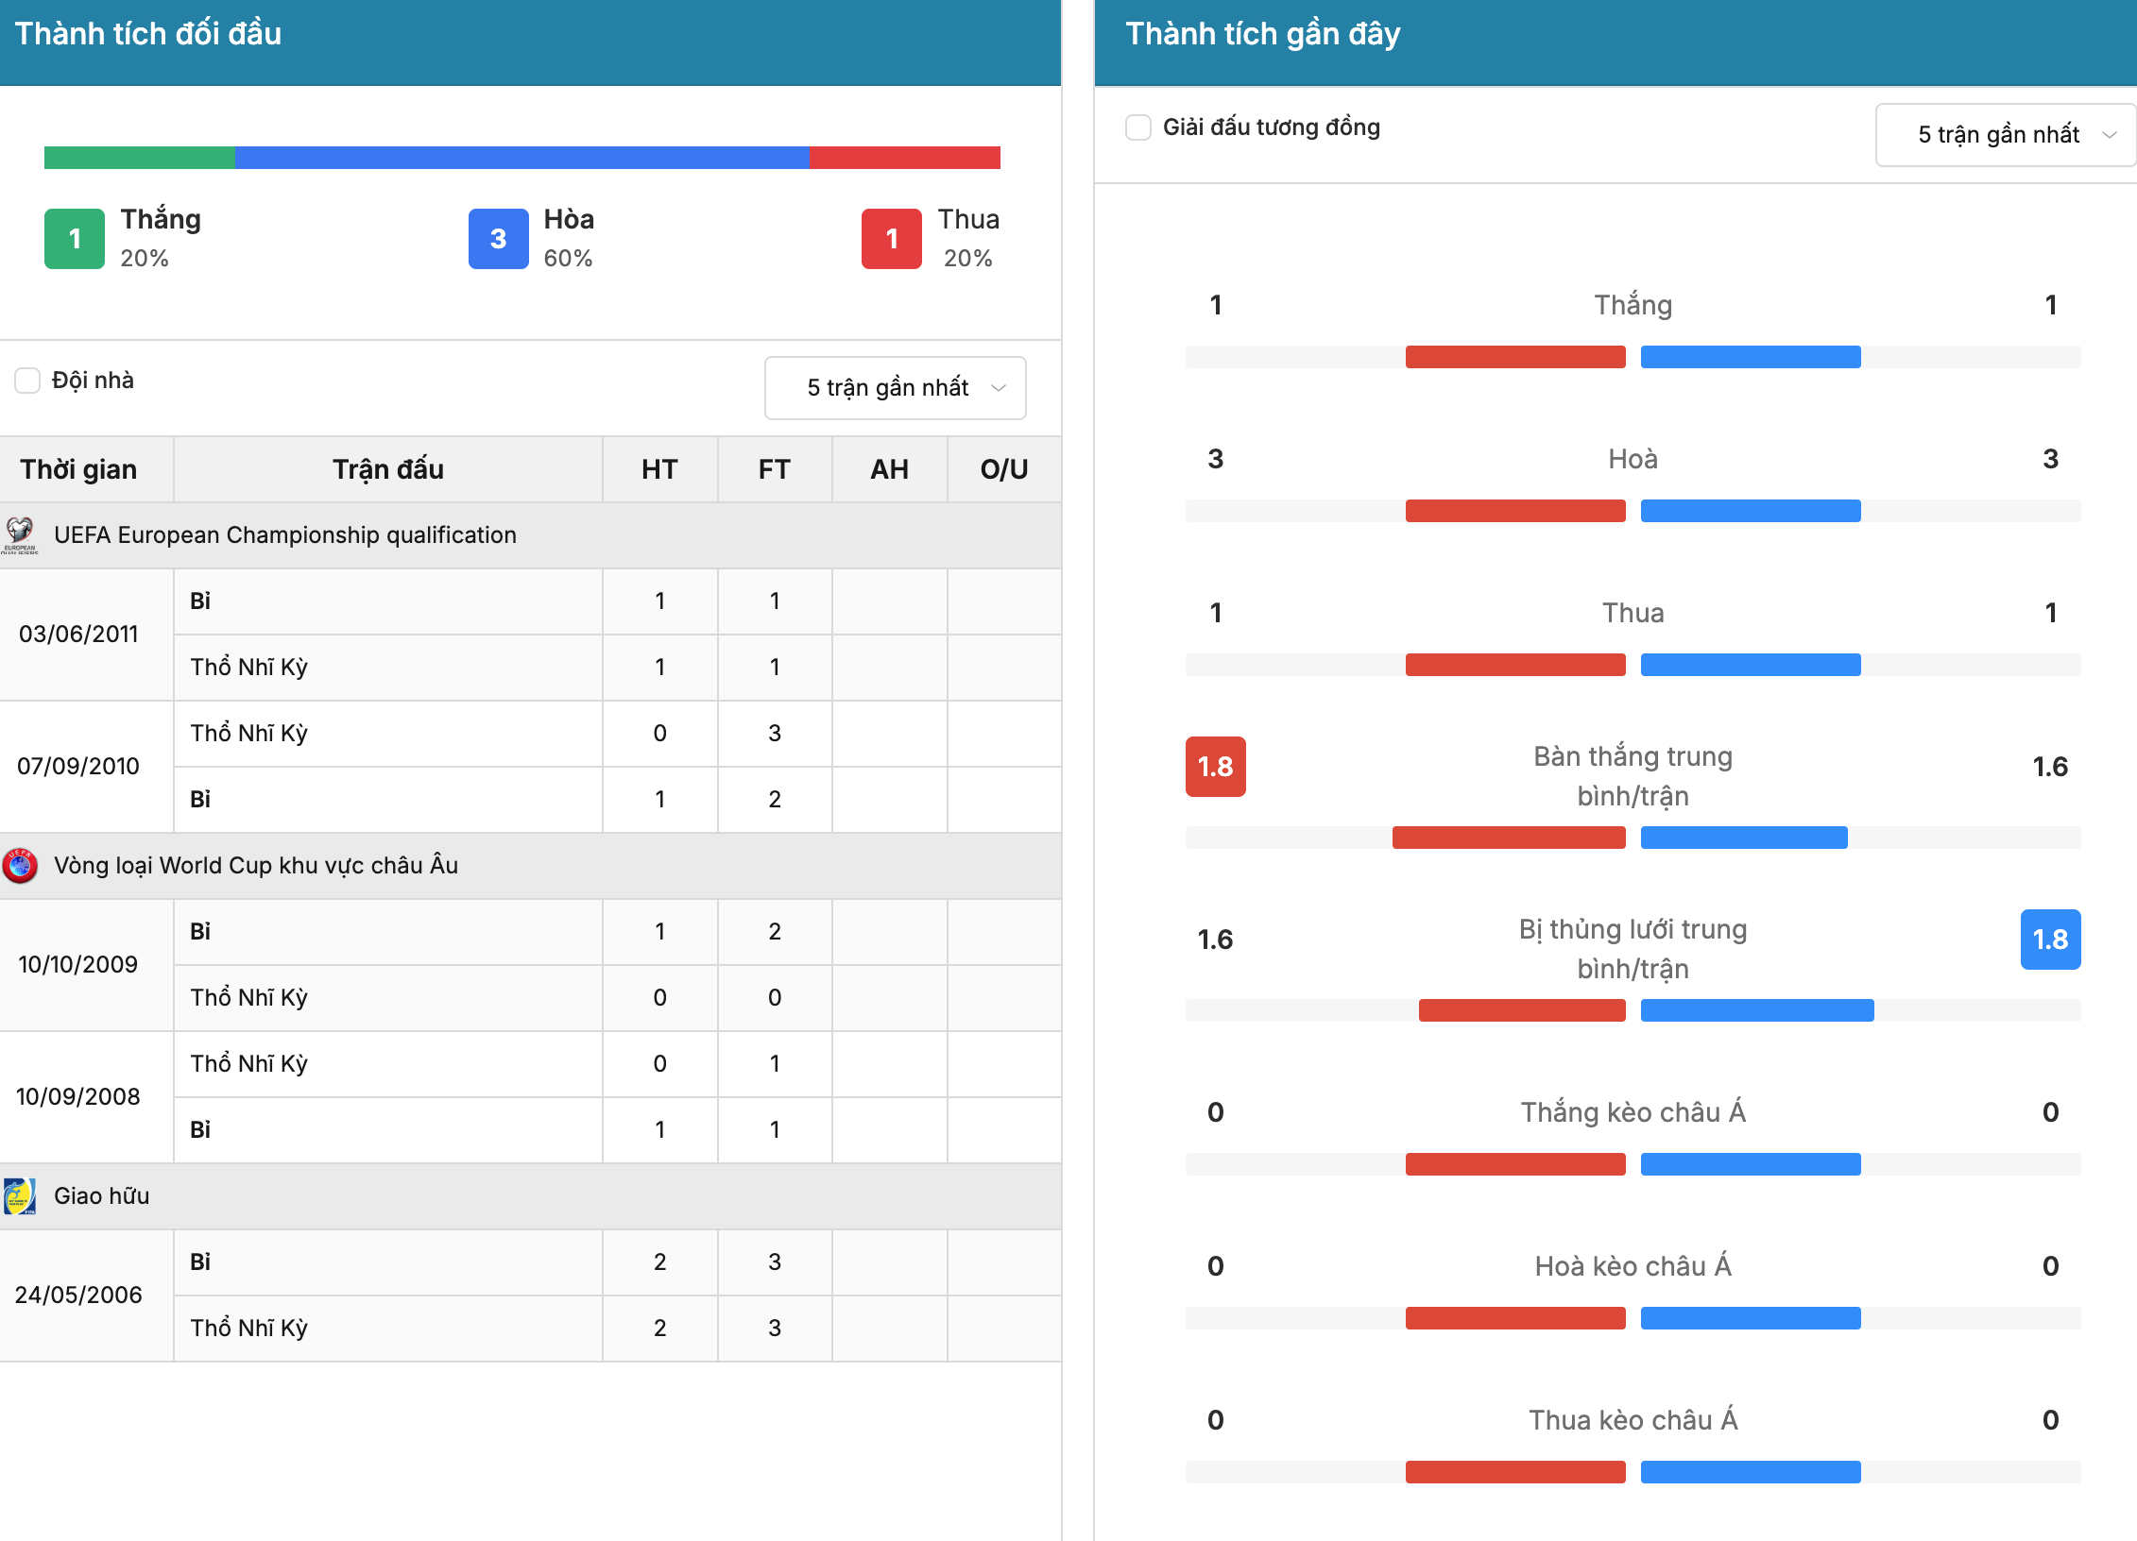This screenshot has width=2137, height=1541.
Task: Click the O/U column header
Action: click(1004, 469)
